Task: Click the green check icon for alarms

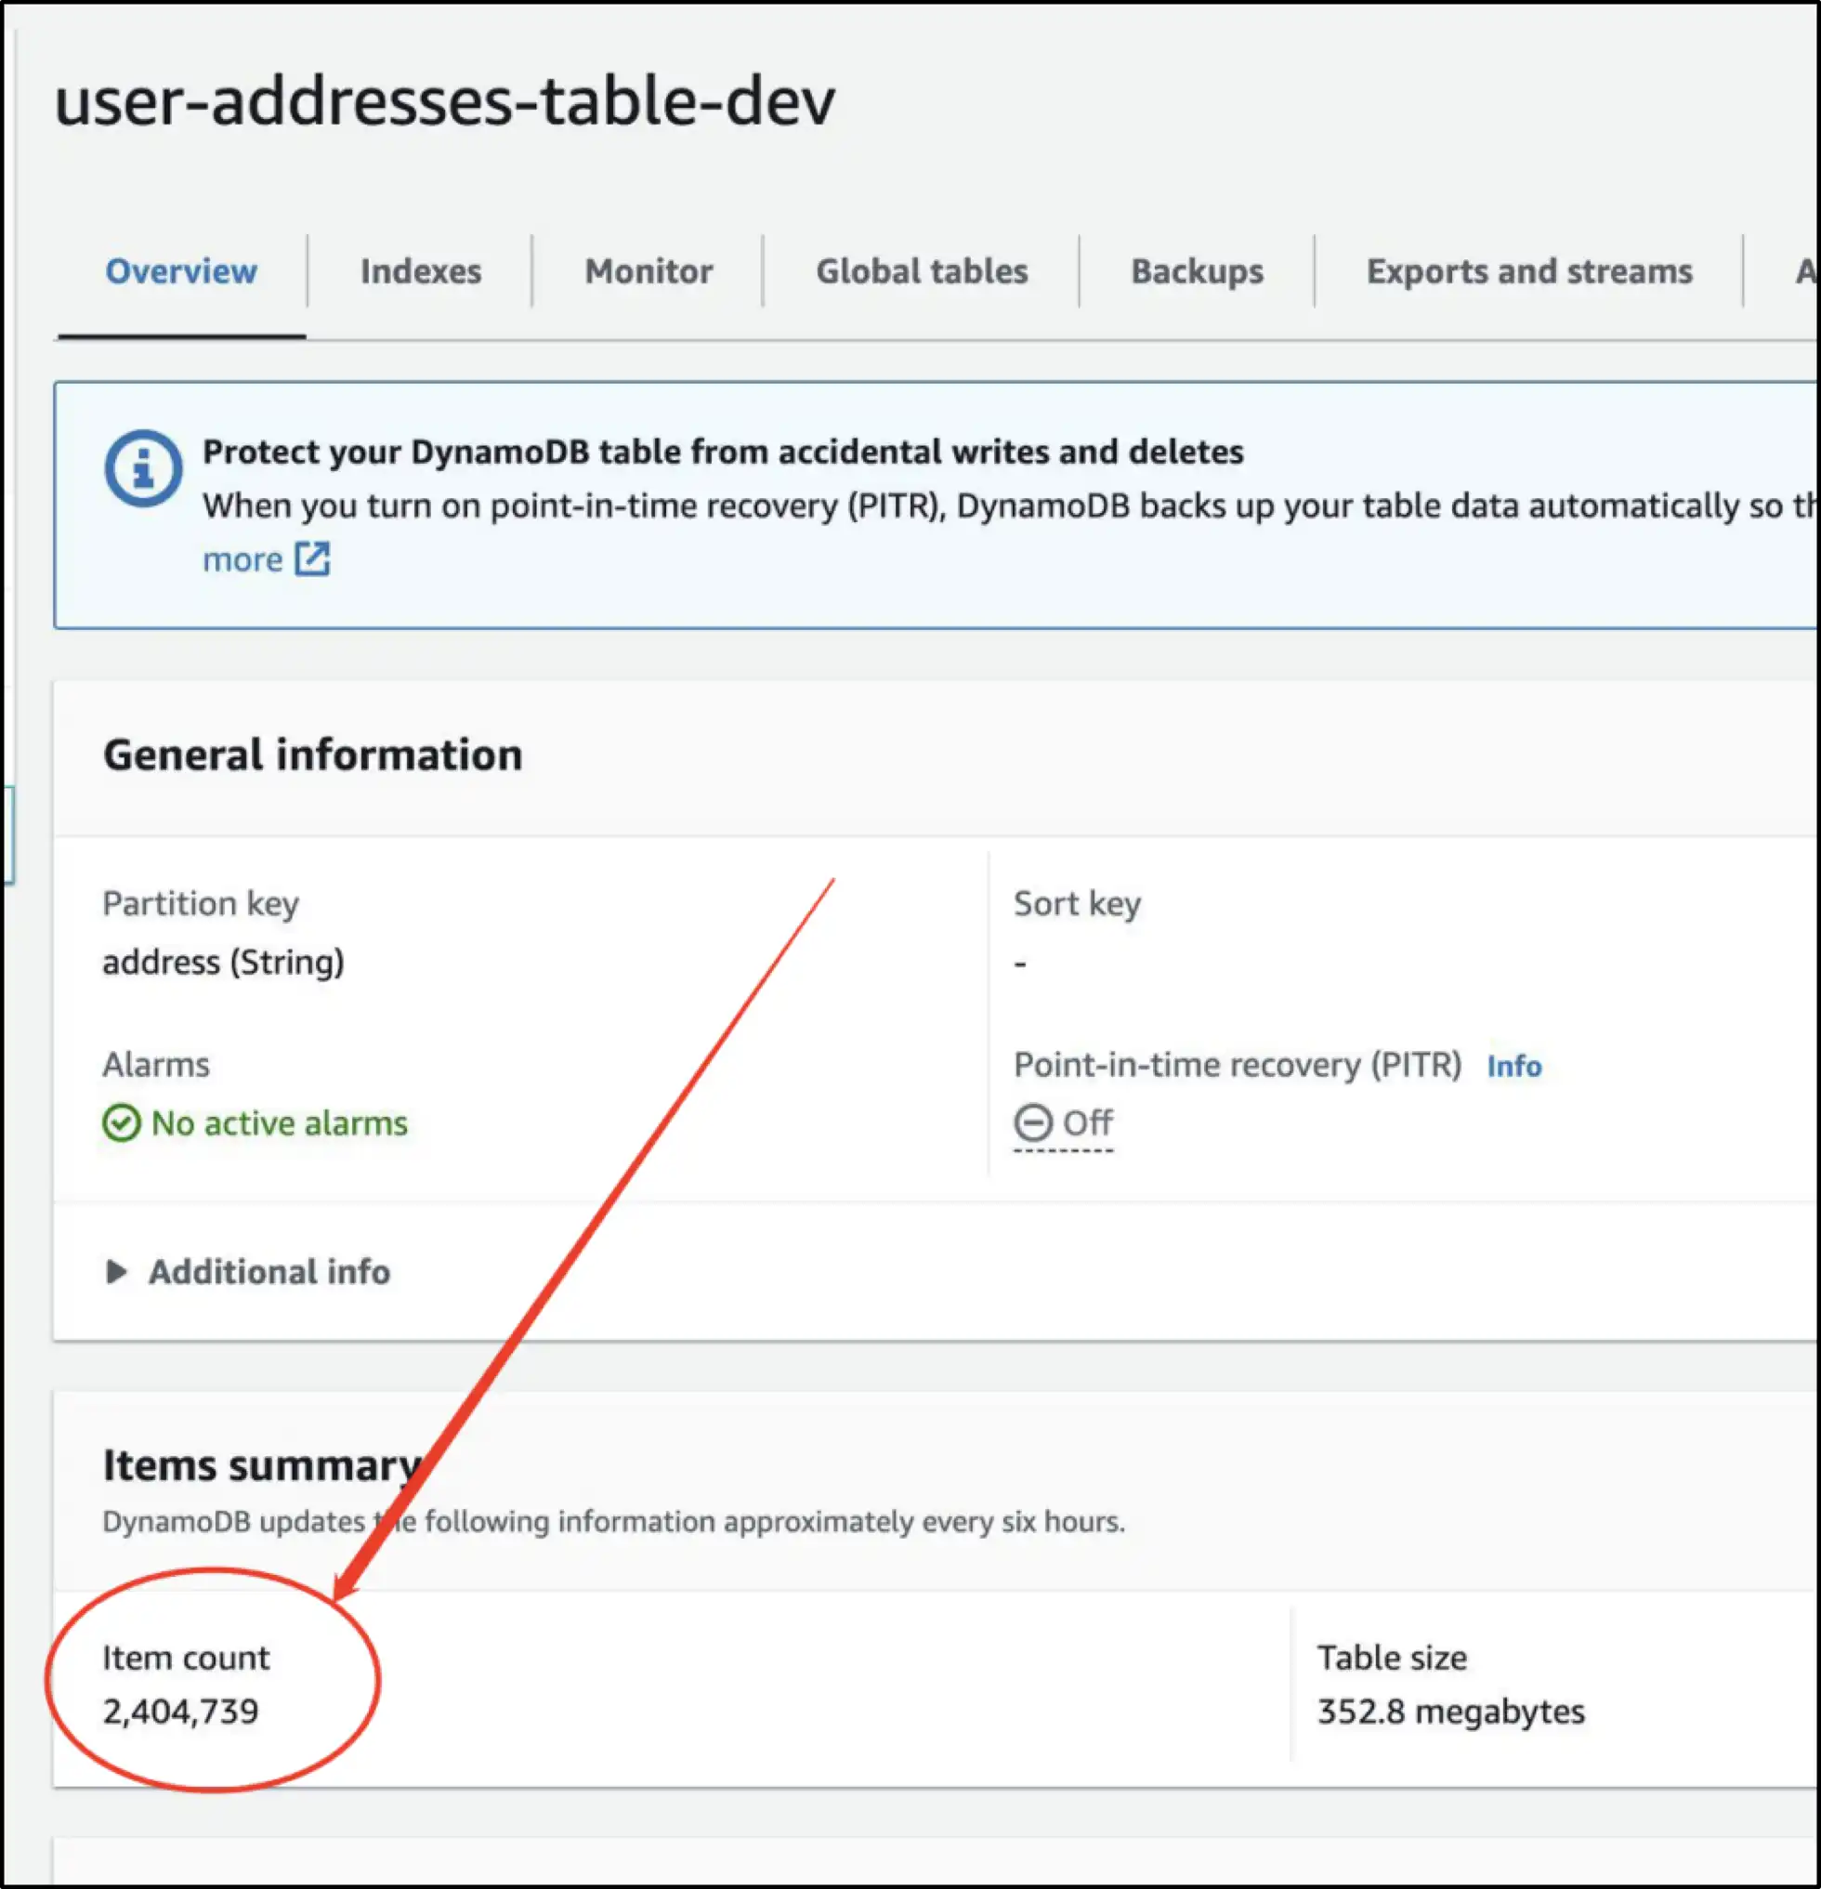Action: point(122,1122)
